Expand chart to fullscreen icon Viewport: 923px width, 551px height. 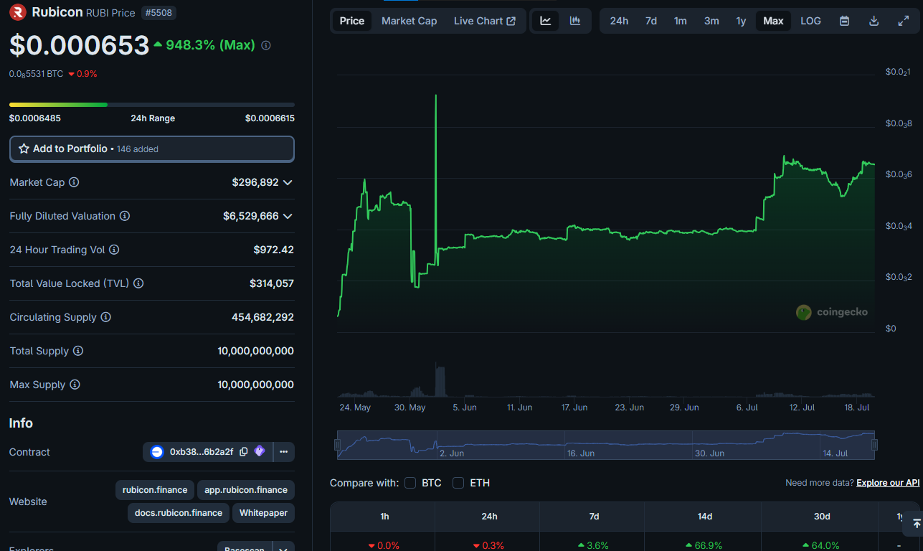pyautogui.click(x=904, y=21)
